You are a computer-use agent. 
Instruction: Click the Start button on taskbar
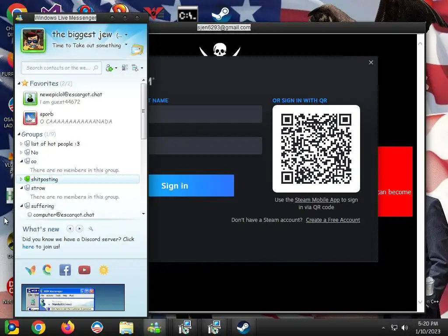click(x=12, y=327)
